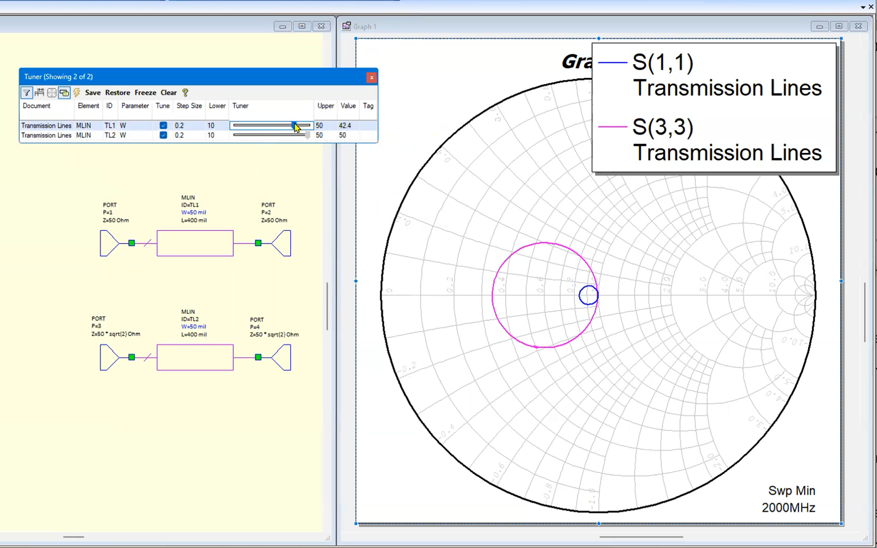Click the Restore command in Tuner

pyautogui.click(x=117, y=92)
